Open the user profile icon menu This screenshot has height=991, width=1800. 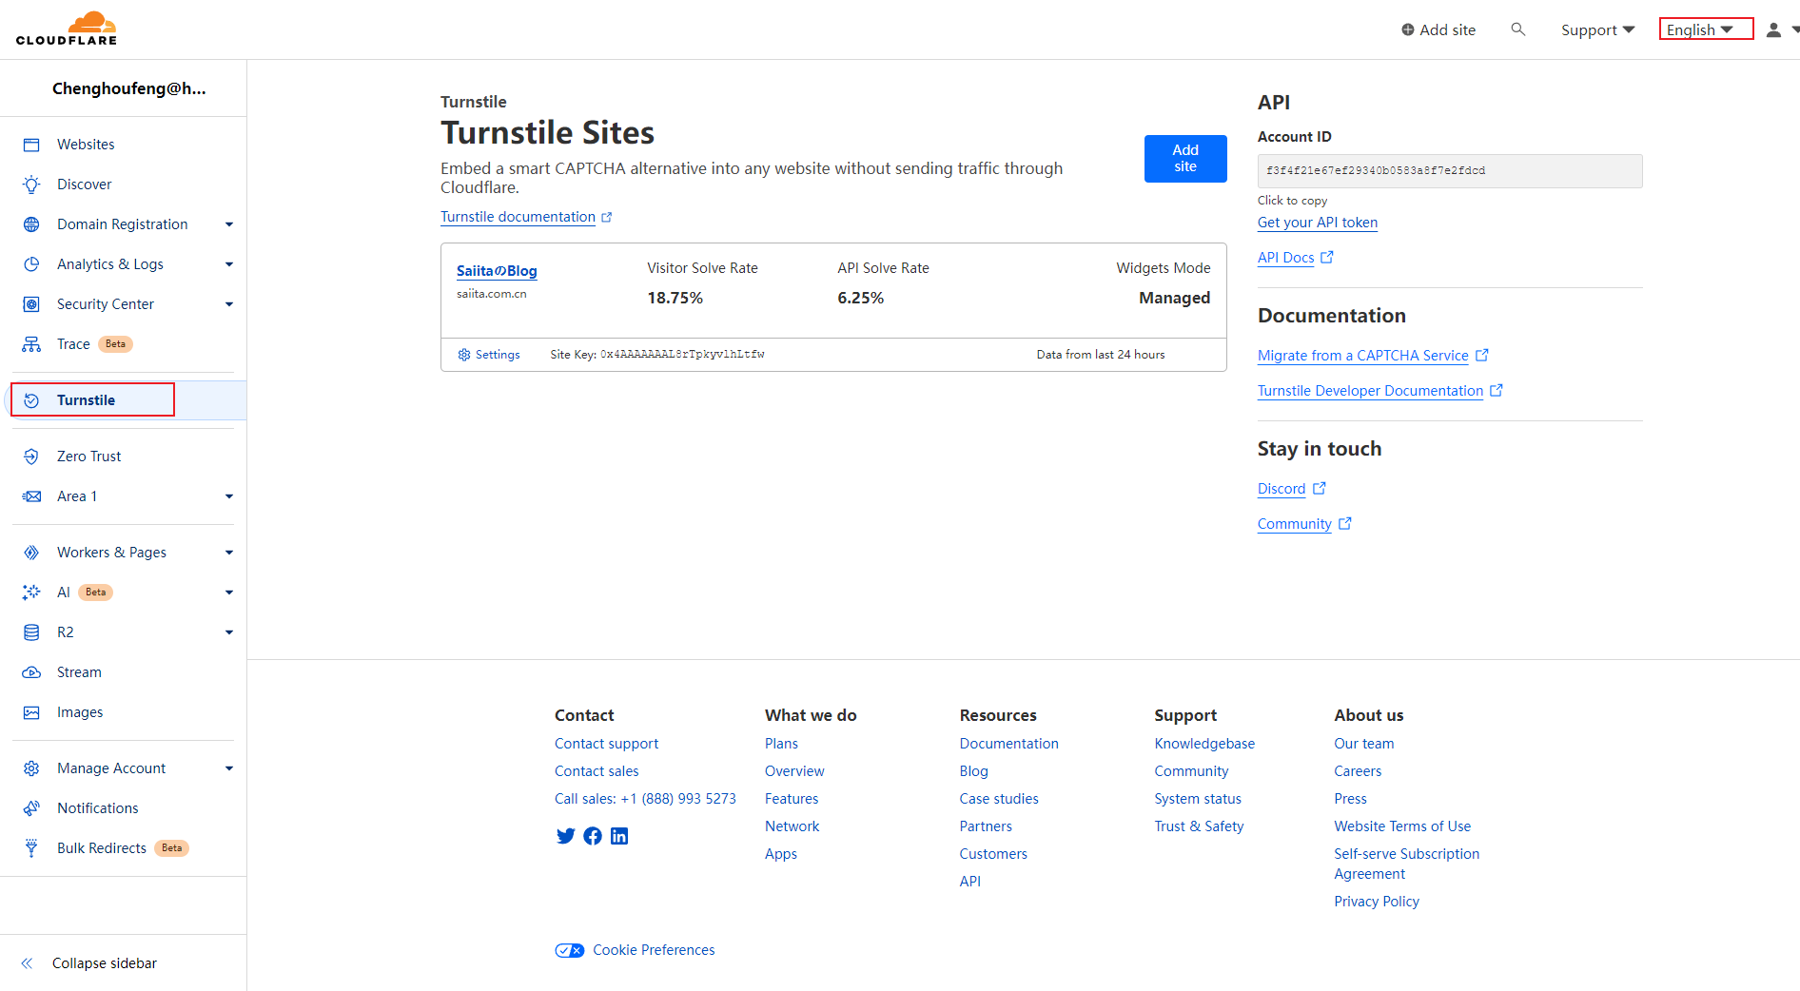[x=1774, y=30]
